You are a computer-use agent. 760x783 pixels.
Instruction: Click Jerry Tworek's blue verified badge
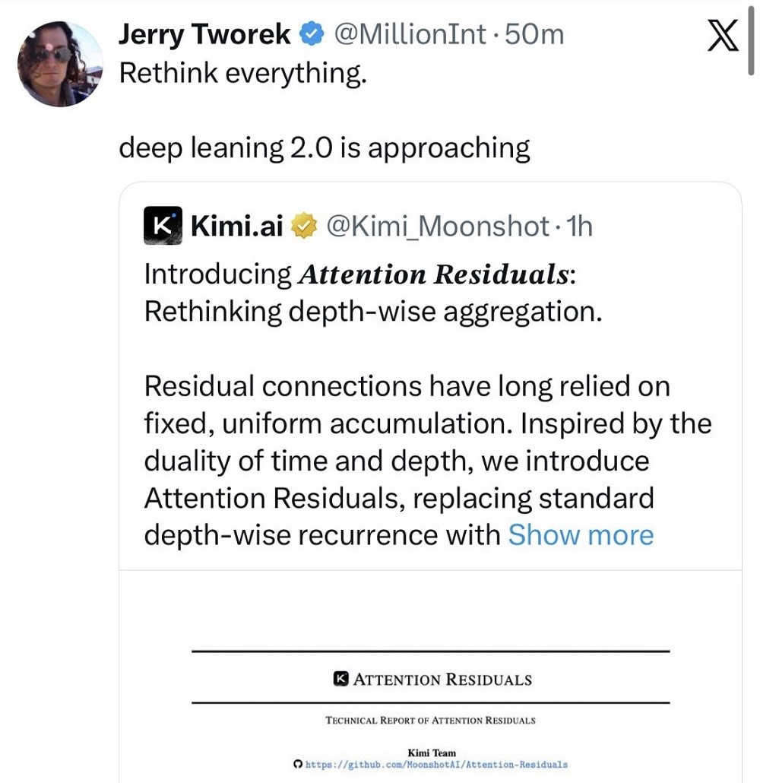(x=313, y=34)
